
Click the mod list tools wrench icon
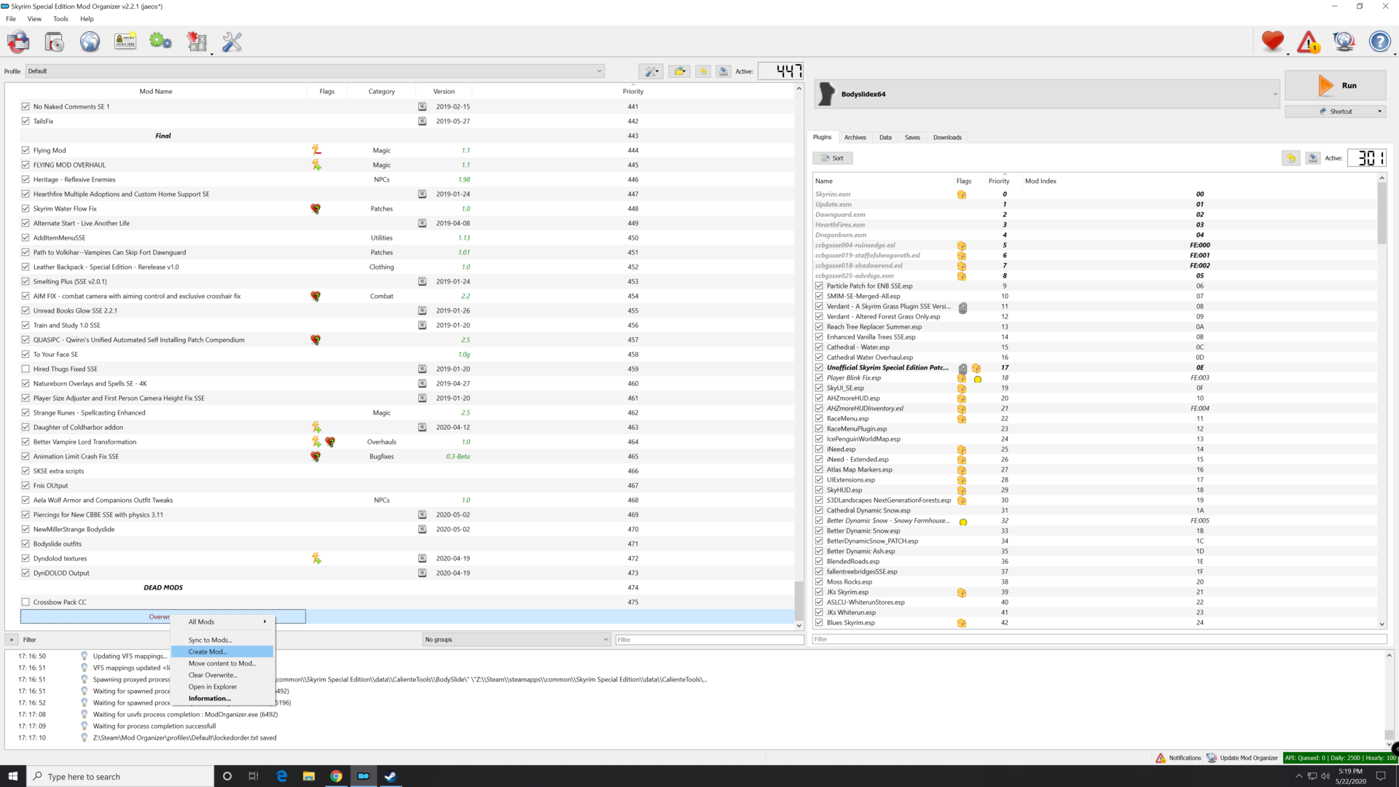click(651, 71)
